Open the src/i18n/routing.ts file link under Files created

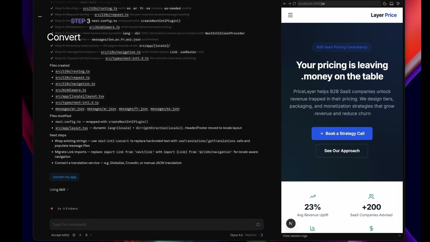73,71
